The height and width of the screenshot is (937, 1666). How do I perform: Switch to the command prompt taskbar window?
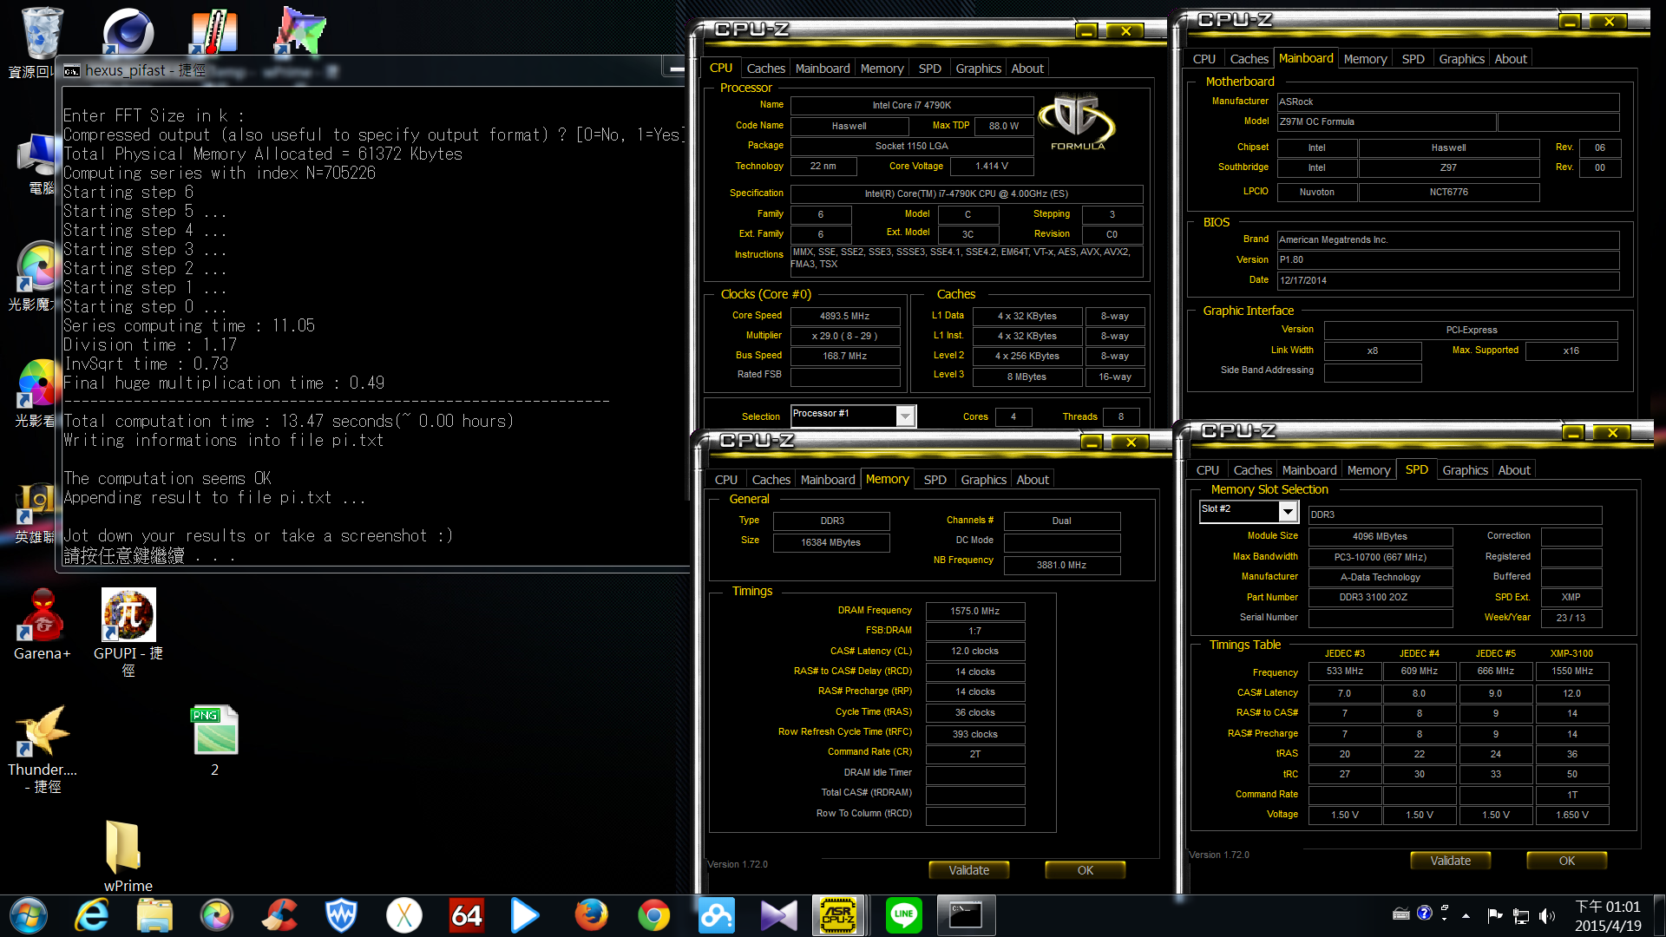(966, 915)
